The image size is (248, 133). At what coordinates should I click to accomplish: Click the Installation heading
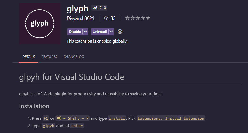34,106
